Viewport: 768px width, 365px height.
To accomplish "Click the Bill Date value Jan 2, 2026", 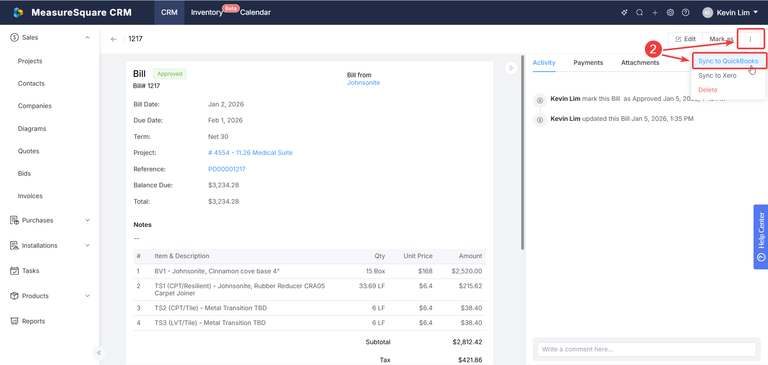I will pyautogui.click(x=226, y=104).
